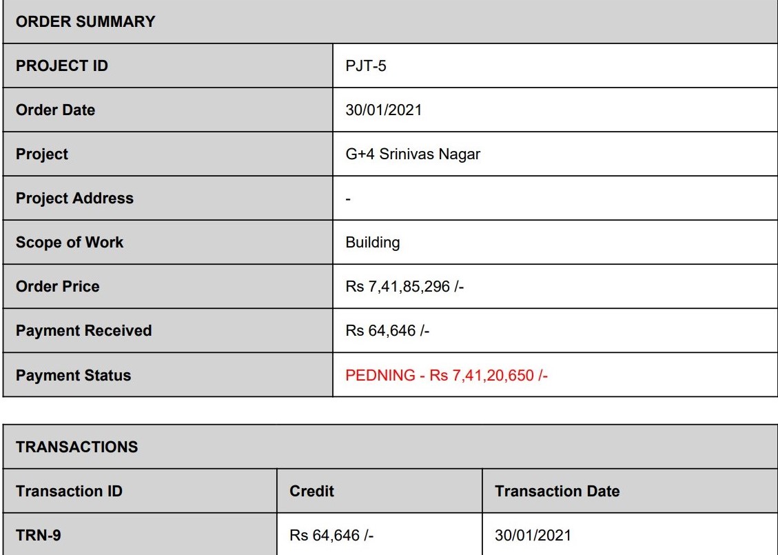778x555 pixels.
Task: Click the Scope of Work label
Action: click(70, 242)
